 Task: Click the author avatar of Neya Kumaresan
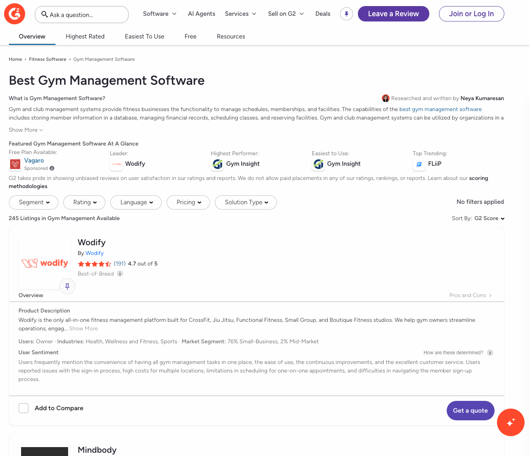386,98
